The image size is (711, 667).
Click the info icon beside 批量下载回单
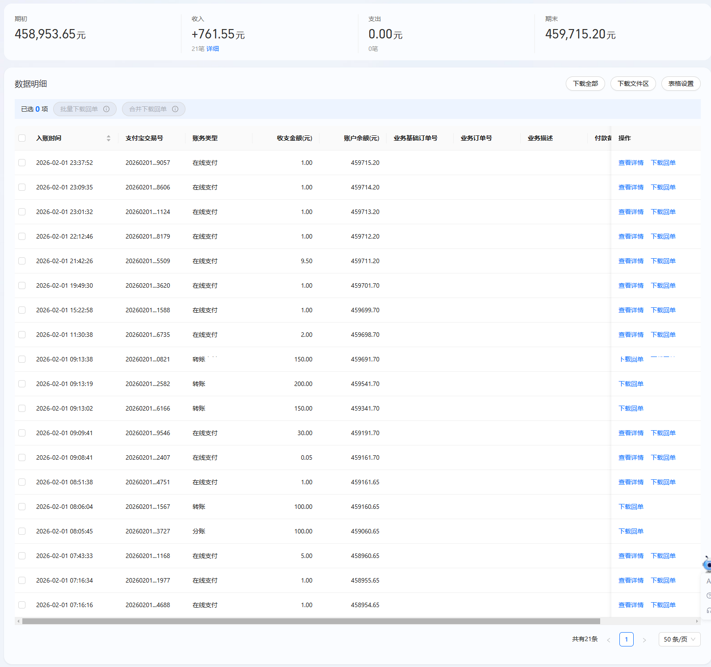(106, 109)
